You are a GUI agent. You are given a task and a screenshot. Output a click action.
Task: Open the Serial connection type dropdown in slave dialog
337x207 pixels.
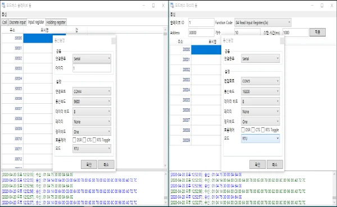[x=92, y=58]
